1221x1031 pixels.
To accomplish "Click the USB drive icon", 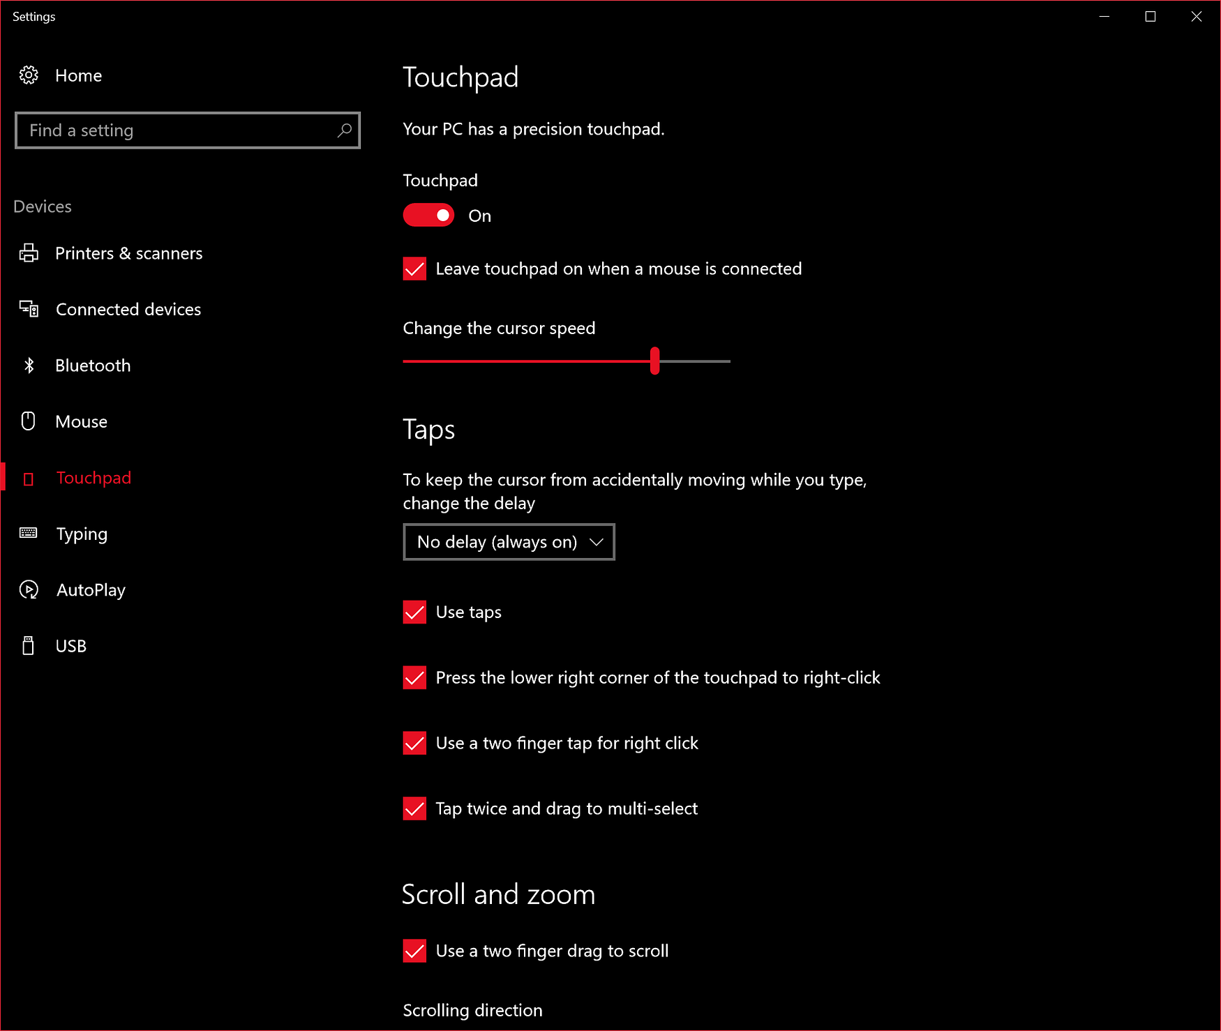I will click(x=29, y=646).
